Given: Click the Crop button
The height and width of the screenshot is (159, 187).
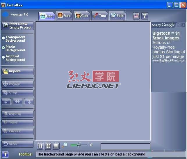Looking at the screenshot, I should coord(18,93).
